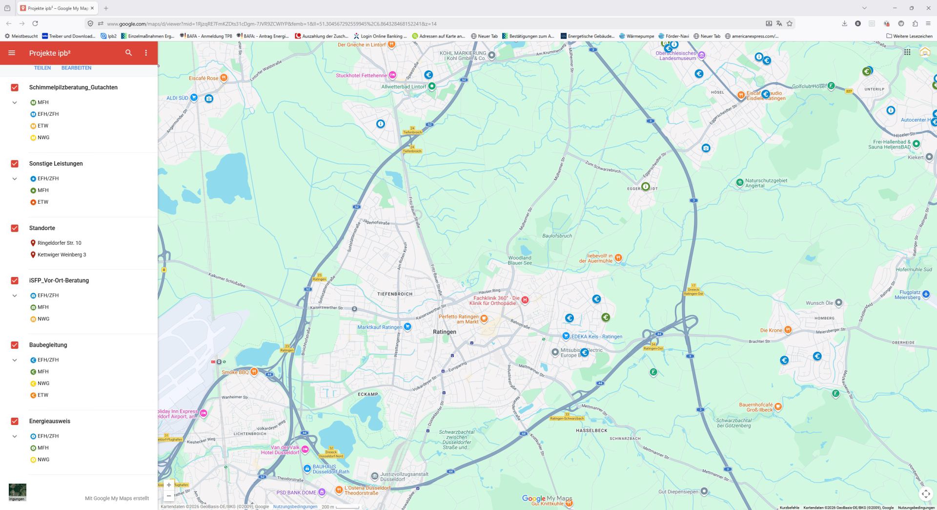Open a new browser tab

(106, 8)
